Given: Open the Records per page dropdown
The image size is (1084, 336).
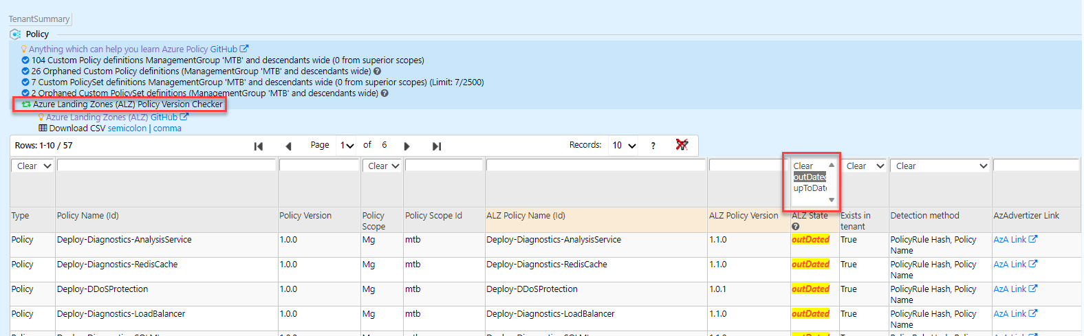Looking at the screenshot, I should (624, 146).
